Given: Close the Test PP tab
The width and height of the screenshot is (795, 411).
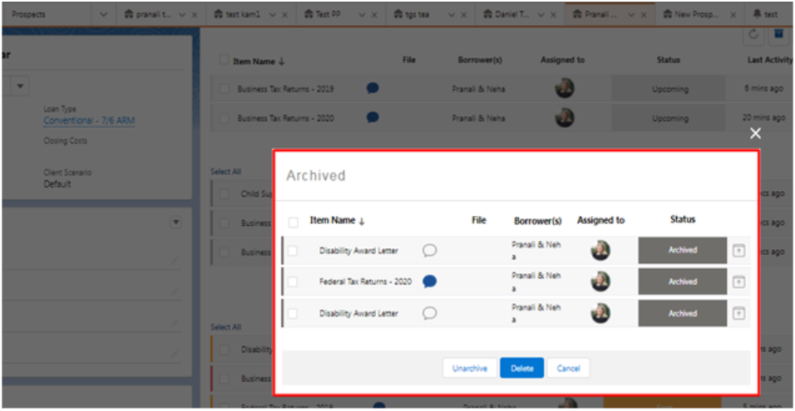Looking at the screenshot, I should pyautogui.click(x=374, y=15).
